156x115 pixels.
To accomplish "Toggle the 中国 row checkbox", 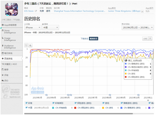I will (x=26, y=107).
